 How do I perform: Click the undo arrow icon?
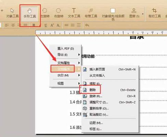pos(87,25)
